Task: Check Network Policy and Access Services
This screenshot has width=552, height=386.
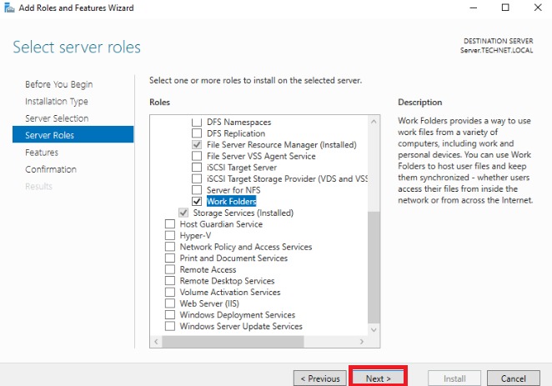Action: click(170, 247)
